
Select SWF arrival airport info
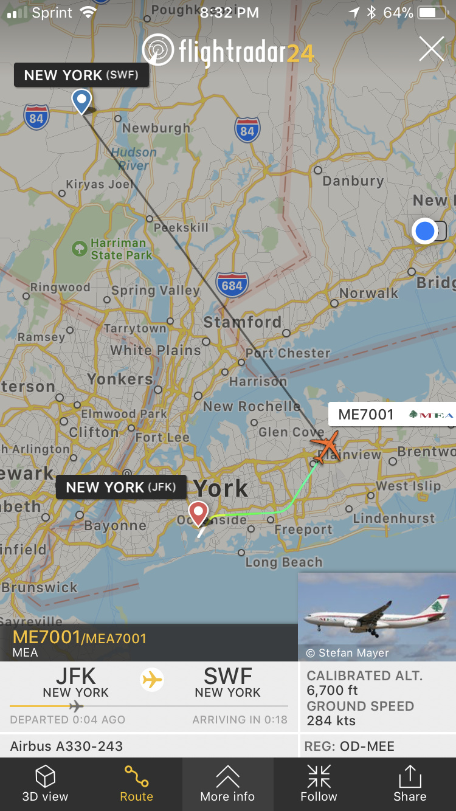pyautogui.click(x=228, y=682)
